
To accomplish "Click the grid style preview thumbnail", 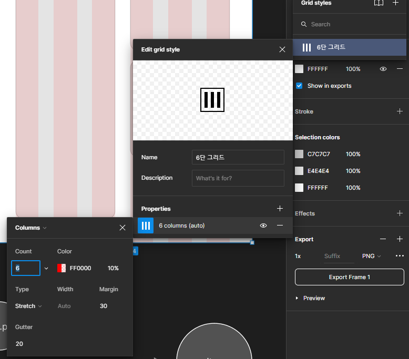I will pos(212,100).
